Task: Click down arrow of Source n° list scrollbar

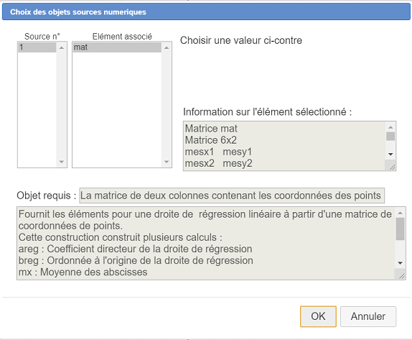Action: [62, 162]
